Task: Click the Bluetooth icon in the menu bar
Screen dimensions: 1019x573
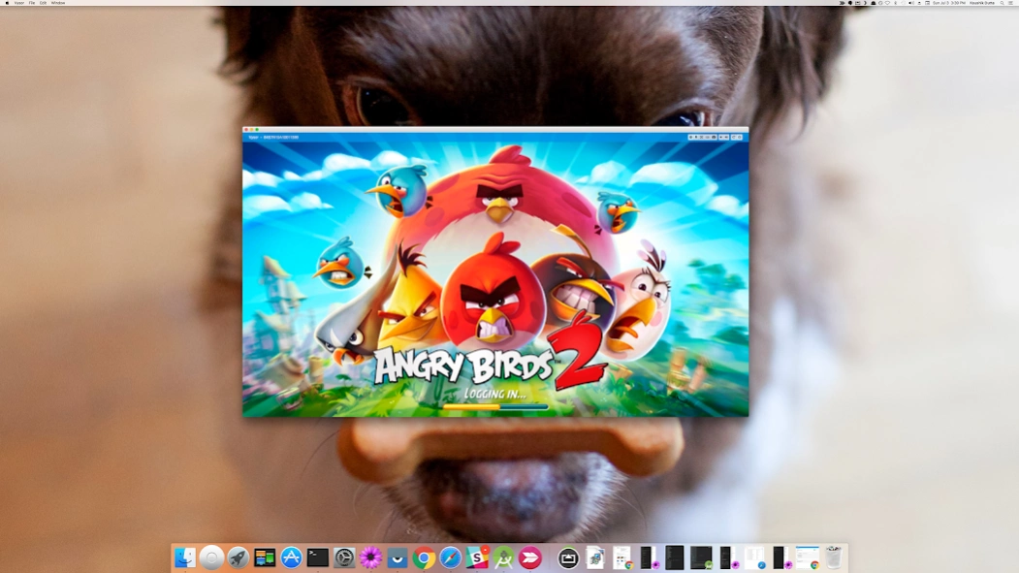Action: tap(896, 3)
